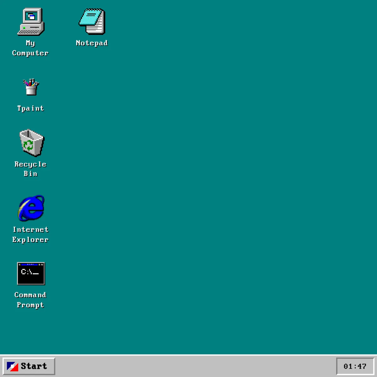Screen dimensions: 377x377
Task: Click the 01:47 taskbar clock
Action: [355, 366]
